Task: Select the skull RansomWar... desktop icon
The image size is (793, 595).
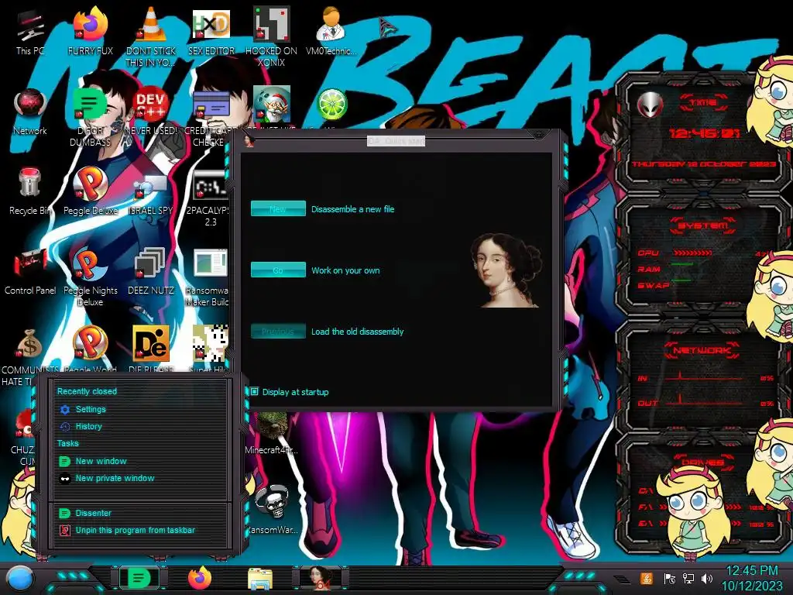Action: pyautogui.click(x=272, y=509)
